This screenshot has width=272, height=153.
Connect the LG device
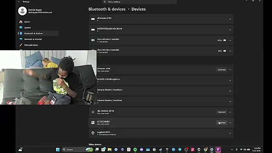(x=222, y=123)
